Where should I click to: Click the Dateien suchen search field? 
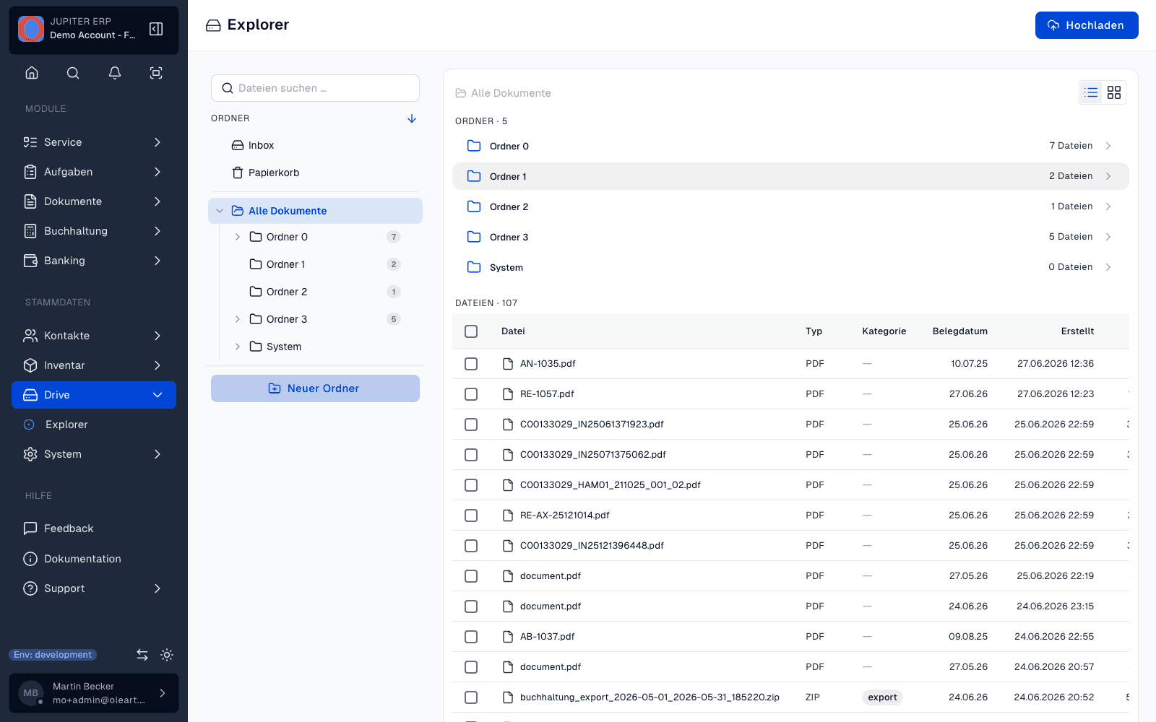coord(315,88)
